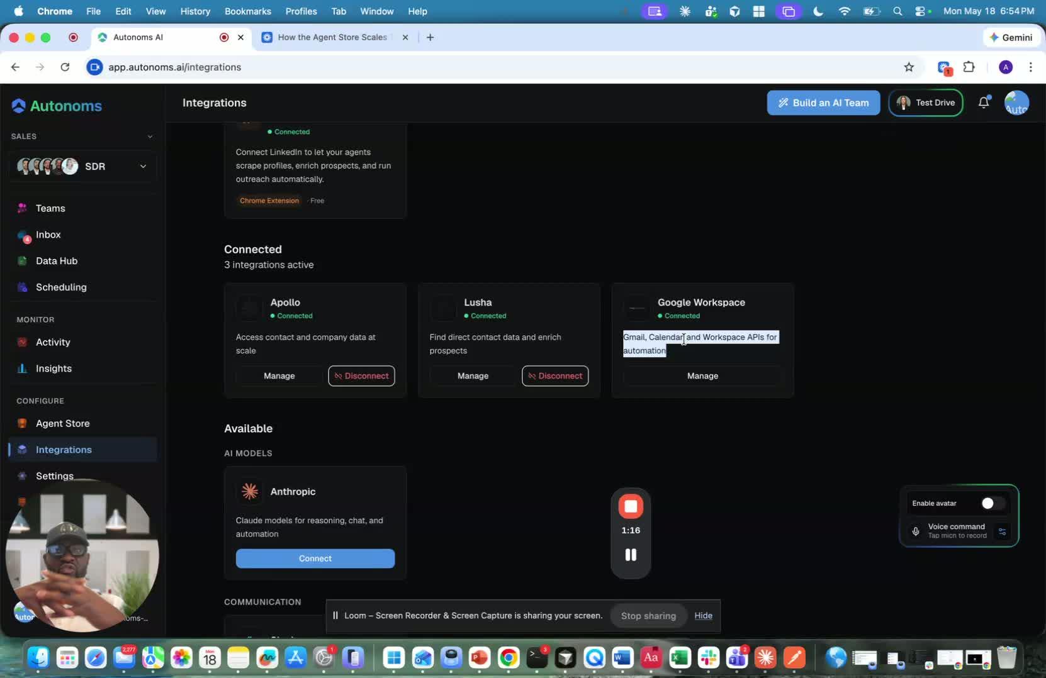Start a Test Drive

[x=925, y=103]
